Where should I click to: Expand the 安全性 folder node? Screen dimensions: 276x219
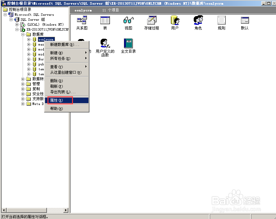coord(23,94)
